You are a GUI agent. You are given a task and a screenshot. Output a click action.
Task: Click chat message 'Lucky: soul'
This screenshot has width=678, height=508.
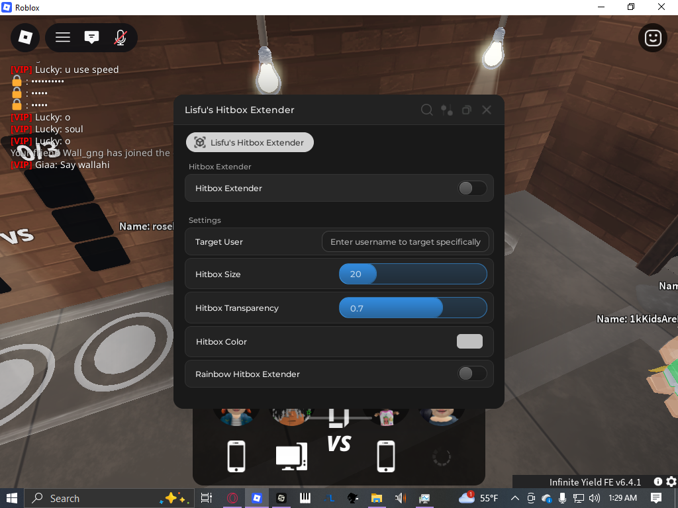[47, 129]
